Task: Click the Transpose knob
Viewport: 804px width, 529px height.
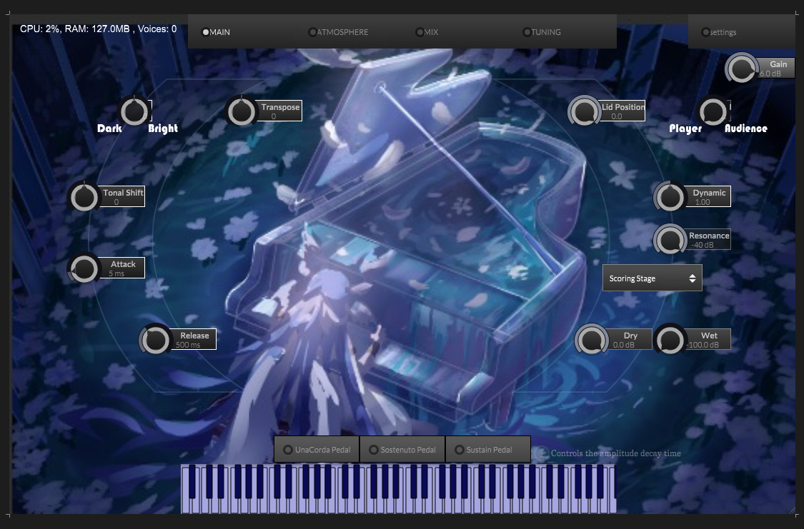Action: [x=242, y=111]
